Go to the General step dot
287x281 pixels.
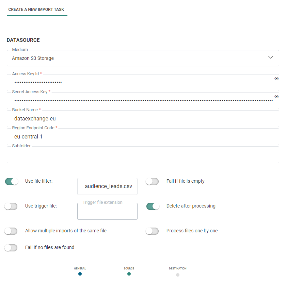point(80,274)
